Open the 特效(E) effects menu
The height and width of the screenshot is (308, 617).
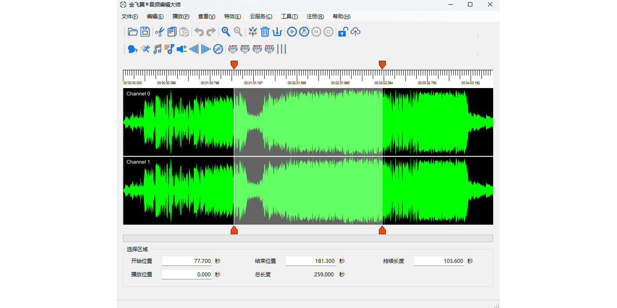[x=232, y=16]
